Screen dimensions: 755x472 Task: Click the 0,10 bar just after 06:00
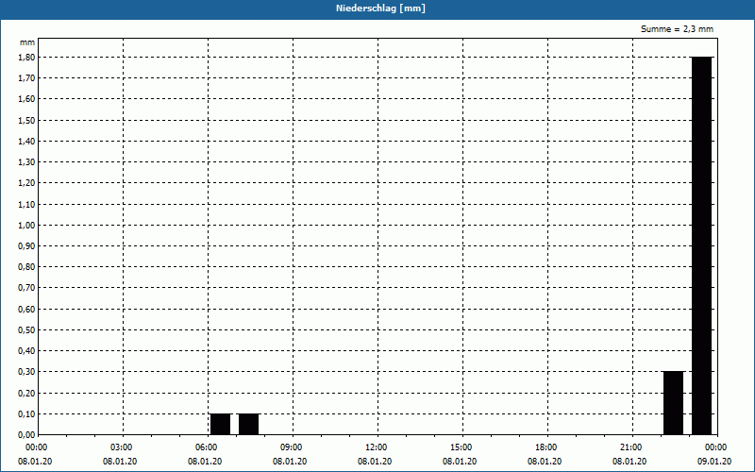point(220,424)
